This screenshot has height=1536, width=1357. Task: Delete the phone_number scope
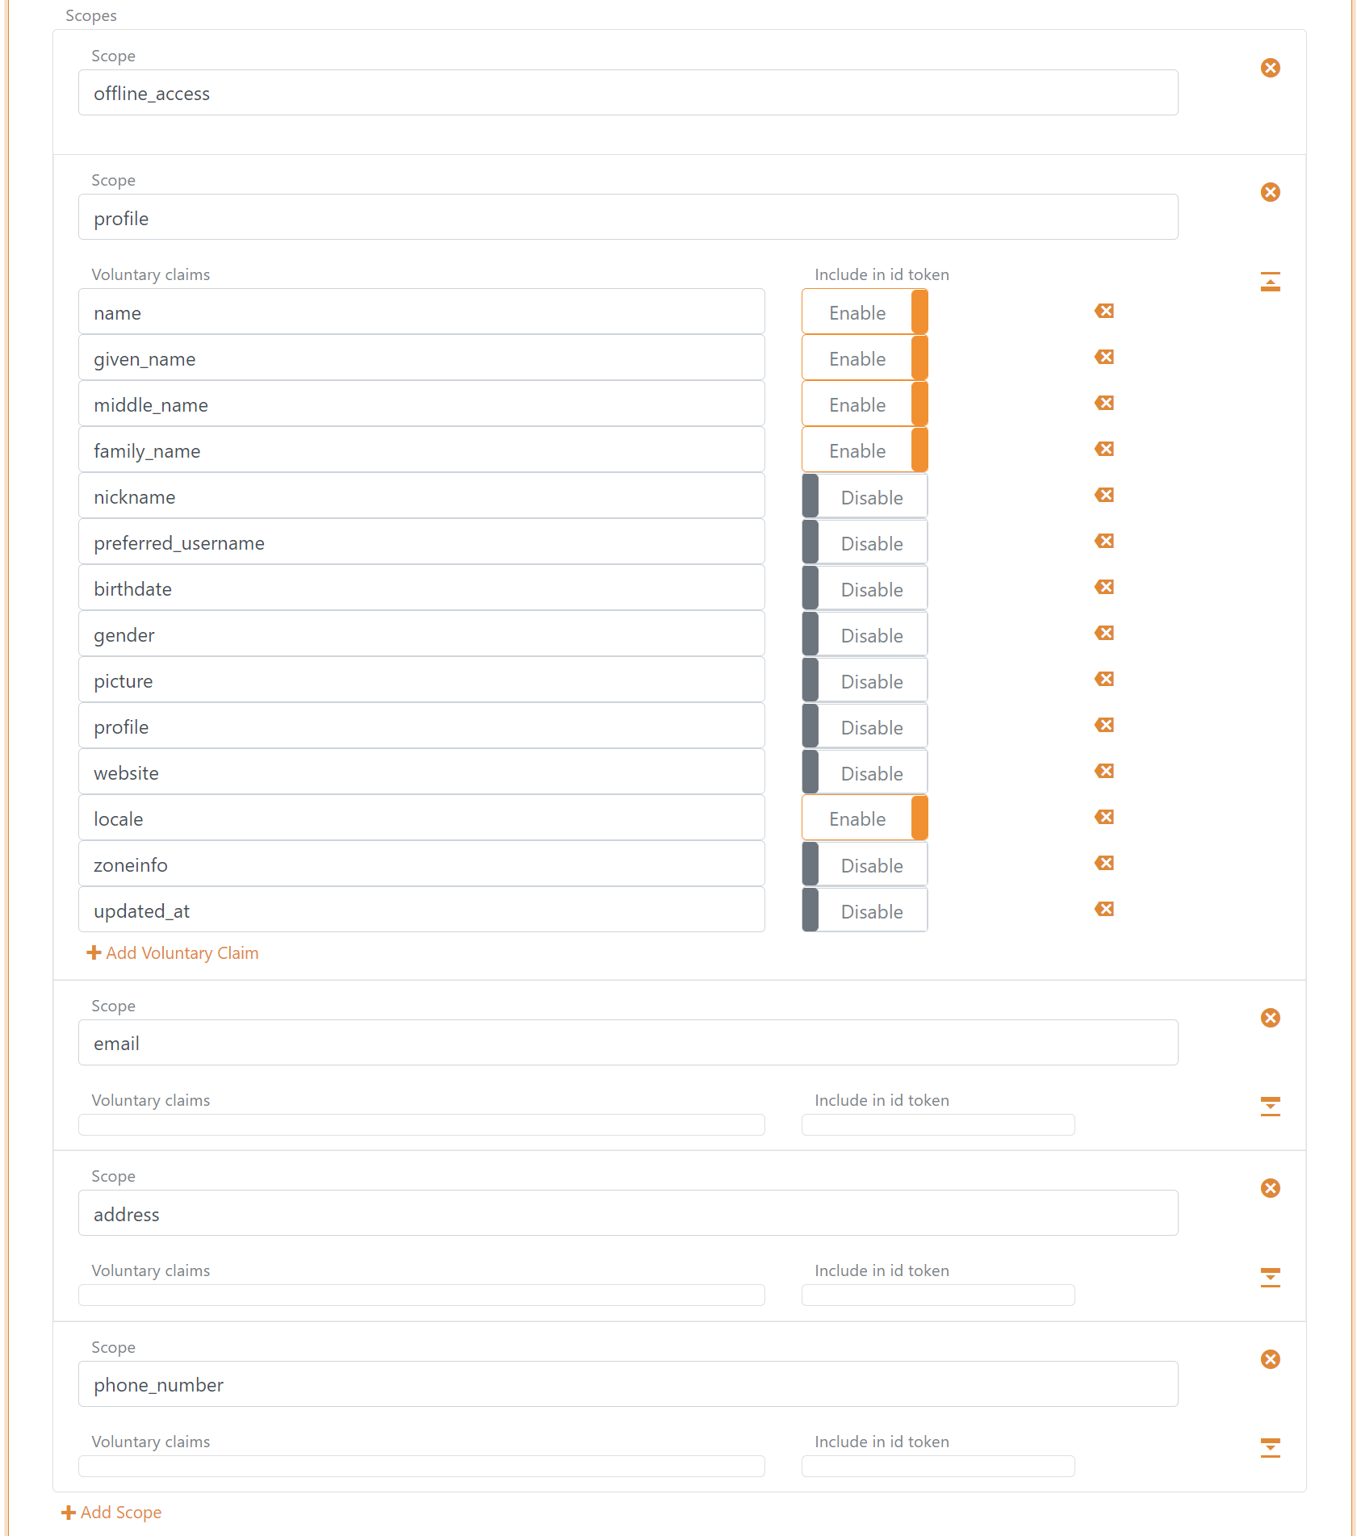(1270, 1359)
